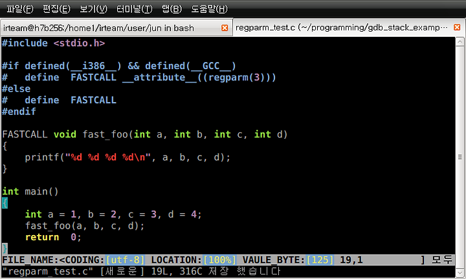This screenshot has width=466, height=279.
Task: Click main's closing brace
Action: tap(5, 249)
